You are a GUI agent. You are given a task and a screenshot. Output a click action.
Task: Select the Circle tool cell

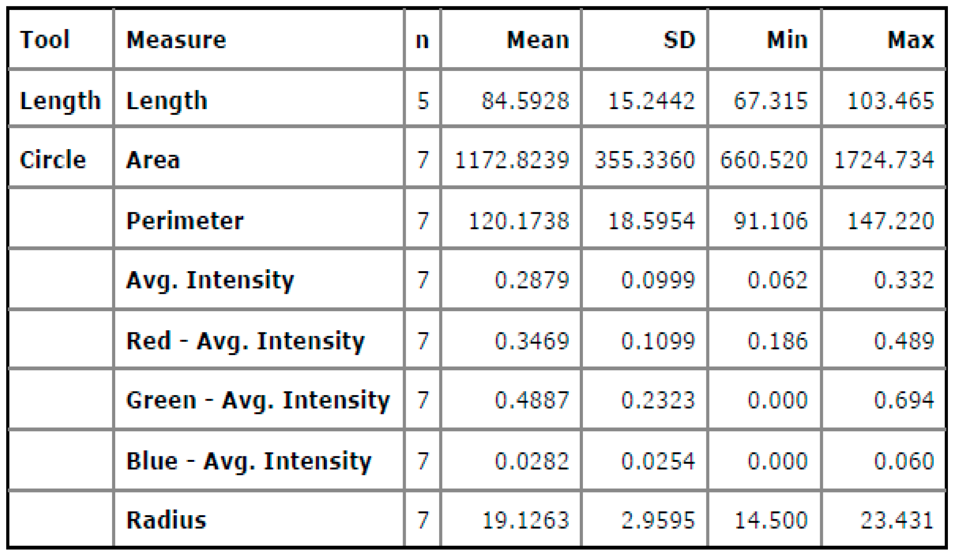[x=53, y=160]
